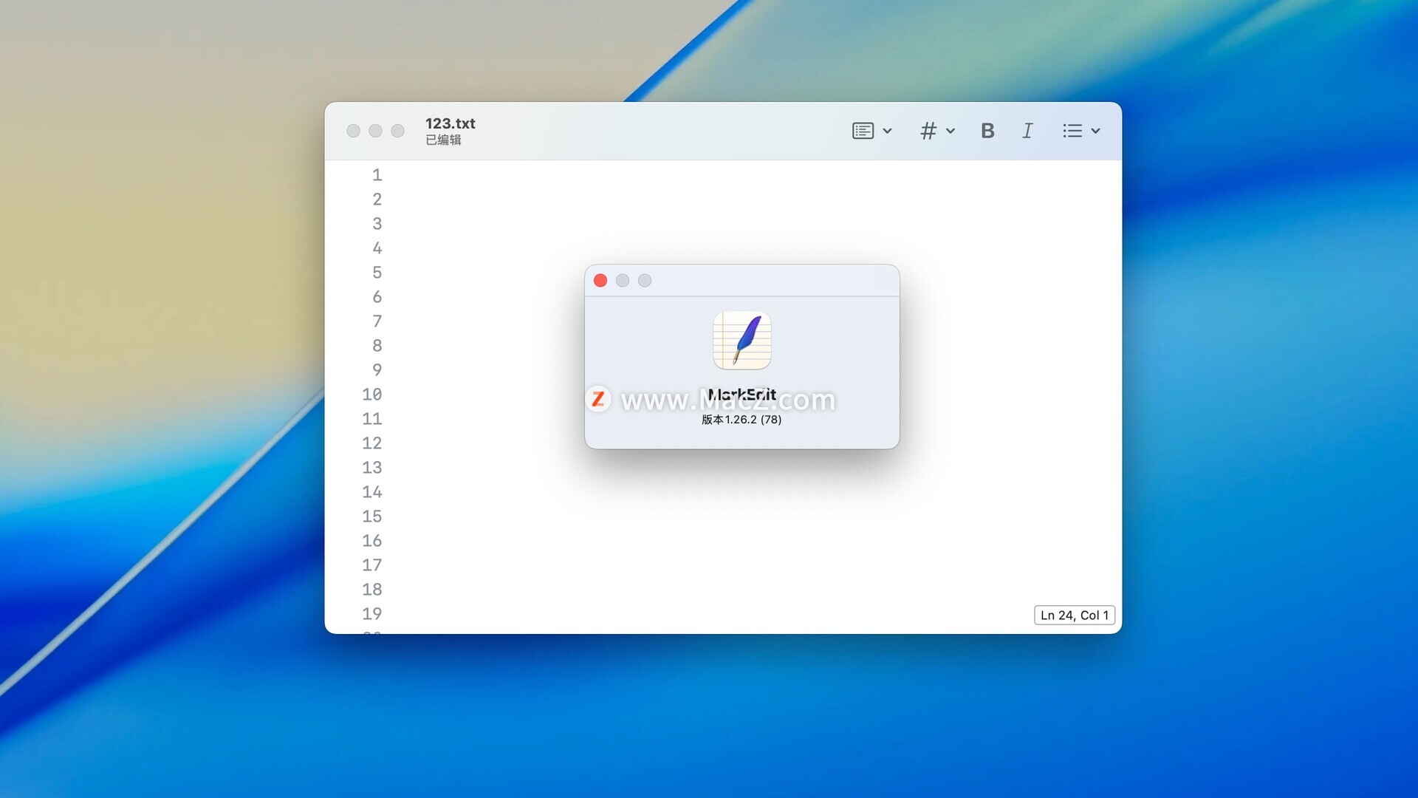Viewport: 1418px width, 798px height.
Task: Click the Ln 24, Col 1 indicator
Action: pos(1074,615)
